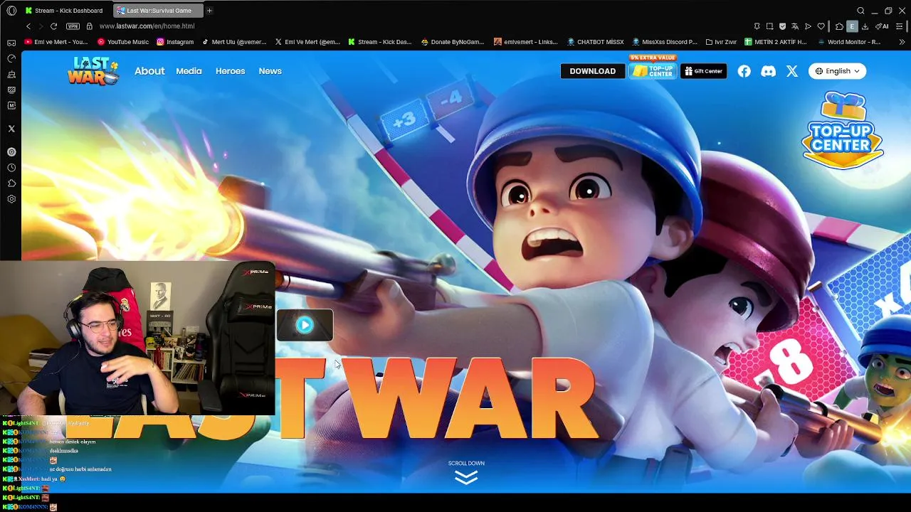
Task: Open browsing history clock in sidebar
Action: point(11,168)
